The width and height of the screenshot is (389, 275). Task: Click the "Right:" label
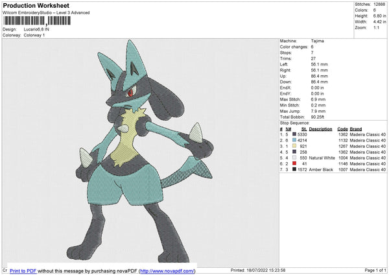click(x=285, y=70)
